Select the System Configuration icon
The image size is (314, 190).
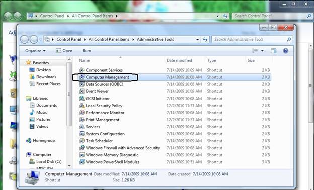point(82,134)
